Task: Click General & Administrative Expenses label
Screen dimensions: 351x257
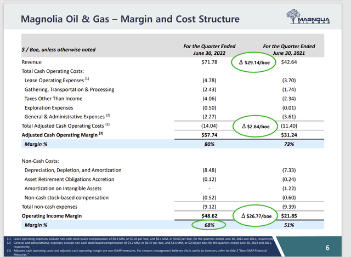Action: click(x=67, y=117)
